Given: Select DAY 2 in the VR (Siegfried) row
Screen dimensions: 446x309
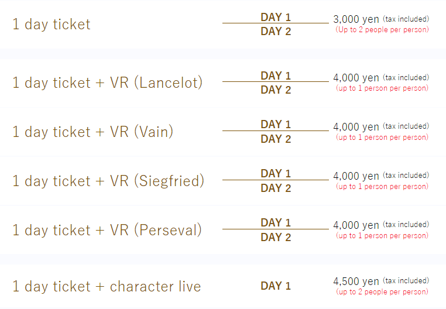Looking at the screenshot, I should pyautogui.click(x=275, y=188).
